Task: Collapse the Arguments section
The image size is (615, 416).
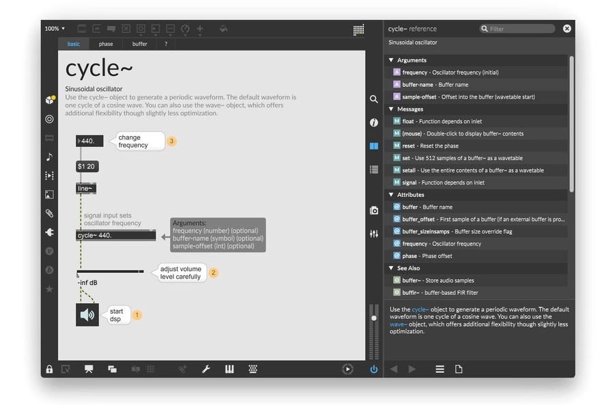Action: coord(392,60)
